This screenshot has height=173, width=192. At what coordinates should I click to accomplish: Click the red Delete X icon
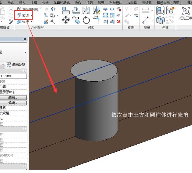[119, 22]
